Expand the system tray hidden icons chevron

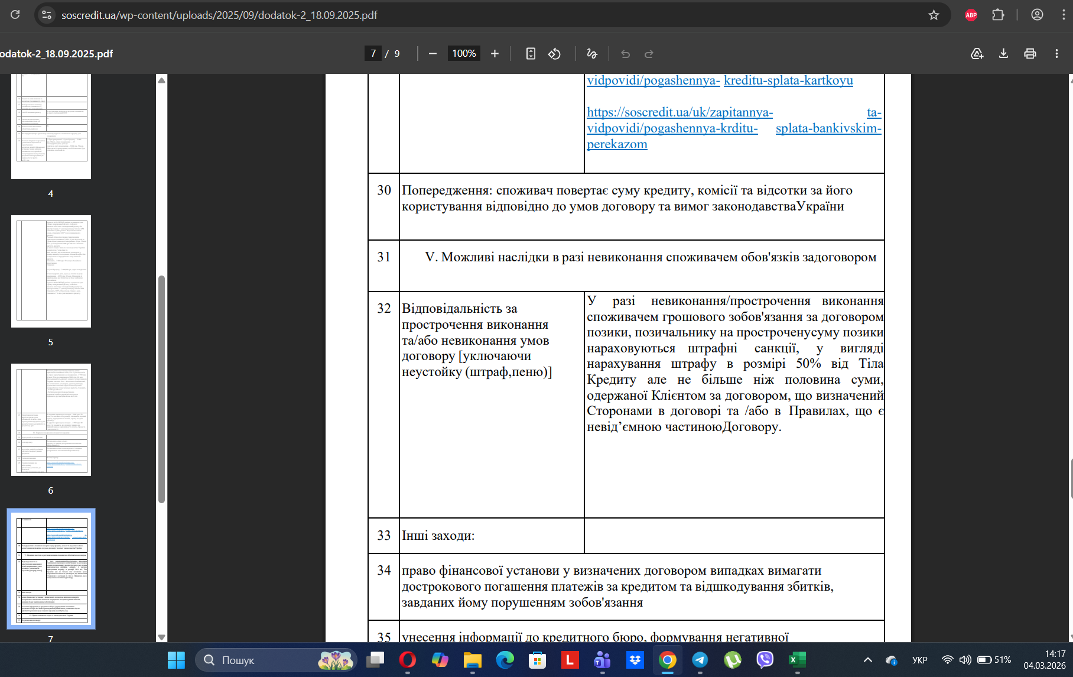click(867, 660)
